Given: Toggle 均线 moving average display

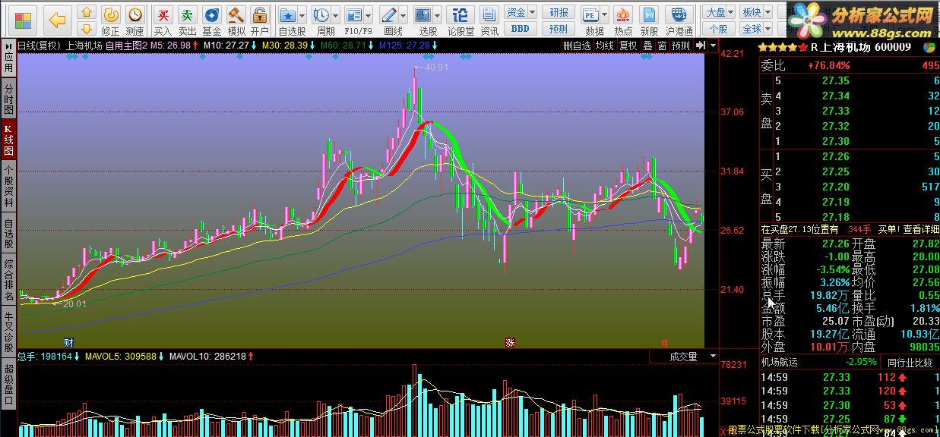Looking at the screenshot, I should point(604,46).
